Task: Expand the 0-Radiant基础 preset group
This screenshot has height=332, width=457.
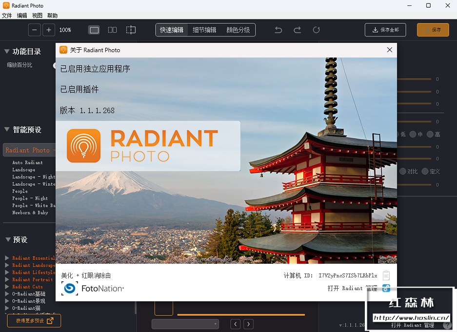Action: (7, 293)
